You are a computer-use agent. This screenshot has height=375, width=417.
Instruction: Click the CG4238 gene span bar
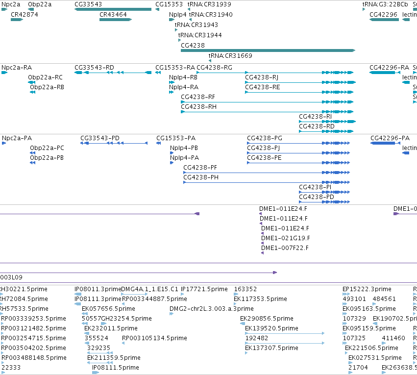(268, 50)
